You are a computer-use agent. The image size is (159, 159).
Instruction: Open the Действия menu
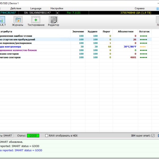16,8
